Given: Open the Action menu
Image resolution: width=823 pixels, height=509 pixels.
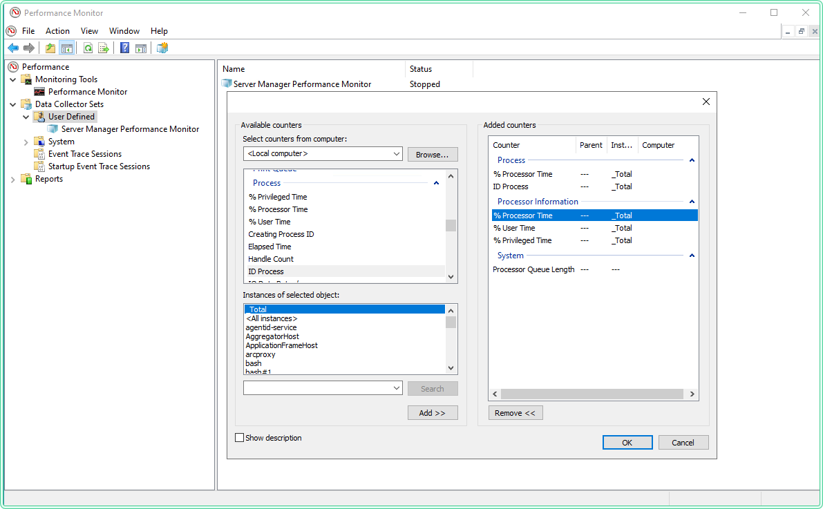Looking at the screenshot, I should click(x=57, y=31).
